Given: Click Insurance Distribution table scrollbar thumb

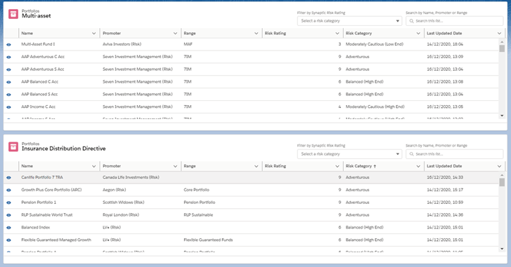Looking at the screenshot, I should point(502,182).
